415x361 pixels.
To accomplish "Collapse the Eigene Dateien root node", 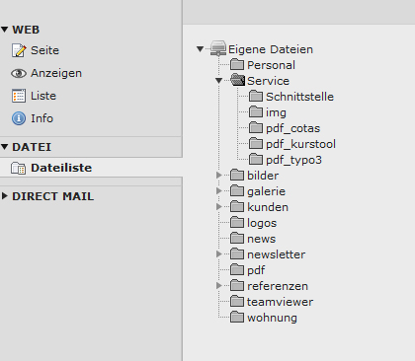I will coord(200,49).
